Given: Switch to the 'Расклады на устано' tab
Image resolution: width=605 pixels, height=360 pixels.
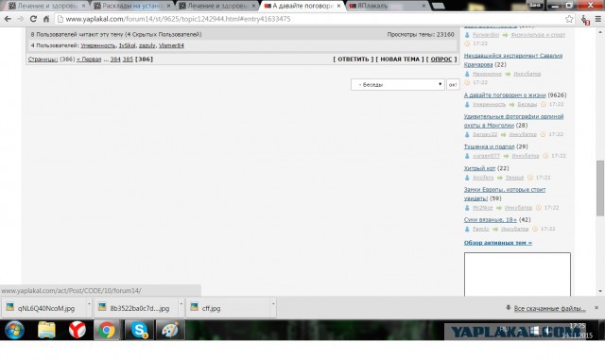Looking at the screenshot, I should tap(132, 6).
